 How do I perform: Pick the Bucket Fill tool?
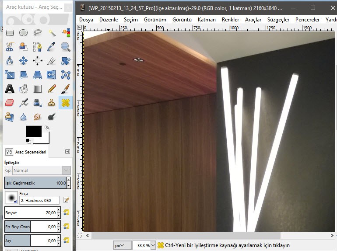pos(24,89)
